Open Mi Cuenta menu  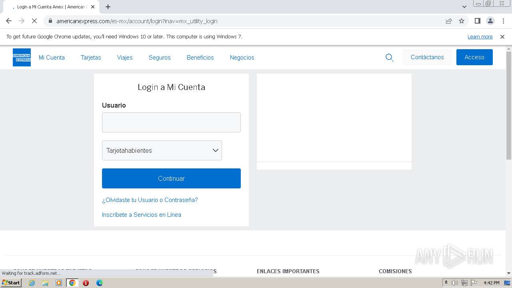pyautogui.click(x=52, y=58)
